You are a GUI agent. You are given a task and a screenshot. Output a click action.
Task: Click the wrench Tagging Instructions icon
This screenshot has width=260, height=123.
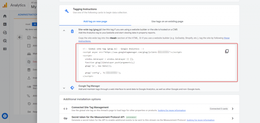click(67, 11)
